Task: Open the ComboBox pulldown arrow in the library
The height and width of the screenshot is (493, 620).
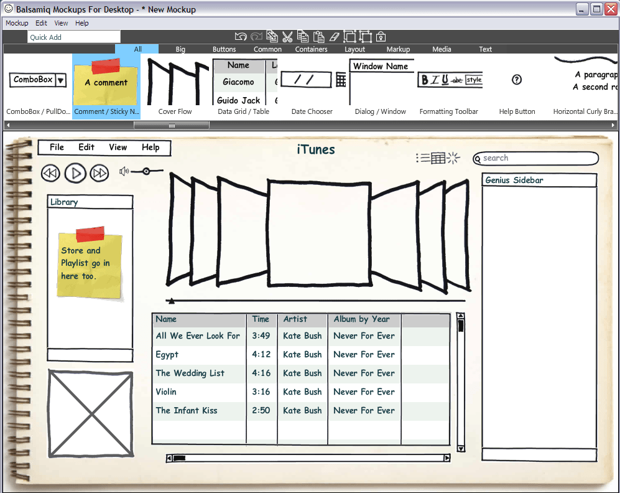Action: [62, 80]
